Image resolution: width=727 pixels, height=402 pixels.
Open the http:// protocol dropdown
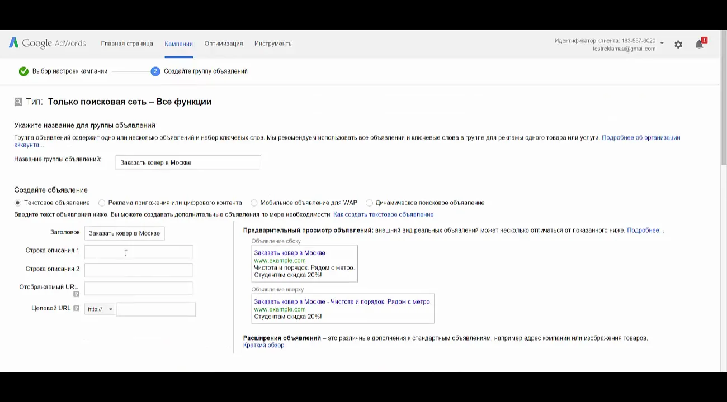coord(100,309)
